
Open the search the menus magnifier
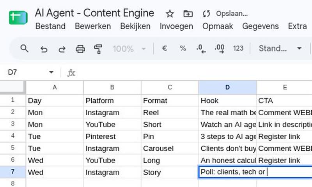point(24,48)
